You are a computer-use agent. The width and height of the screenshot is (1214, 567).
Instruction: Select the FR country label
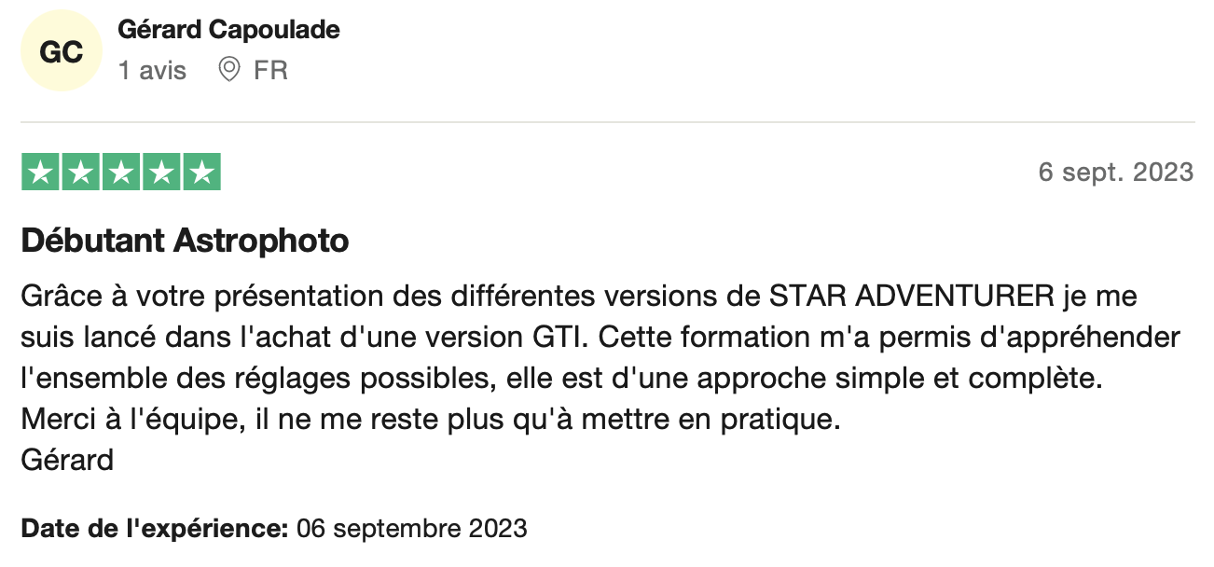point(270,71)
